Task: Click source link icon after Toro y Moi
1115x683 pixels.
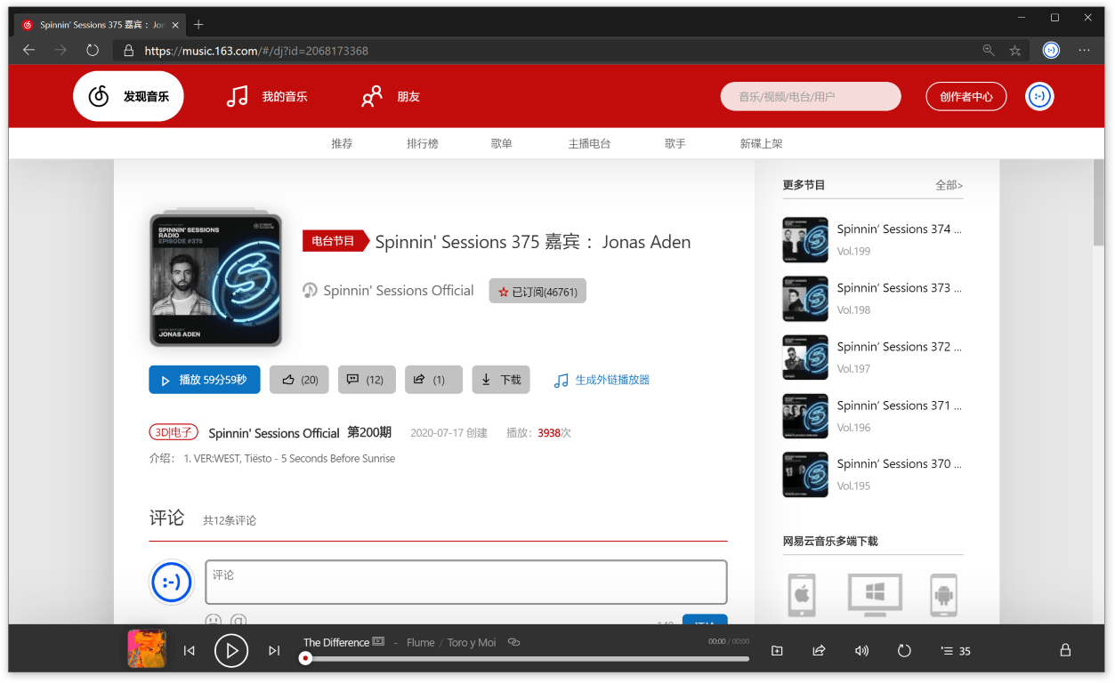Action: pyautogui.click(x=513, y=642)
